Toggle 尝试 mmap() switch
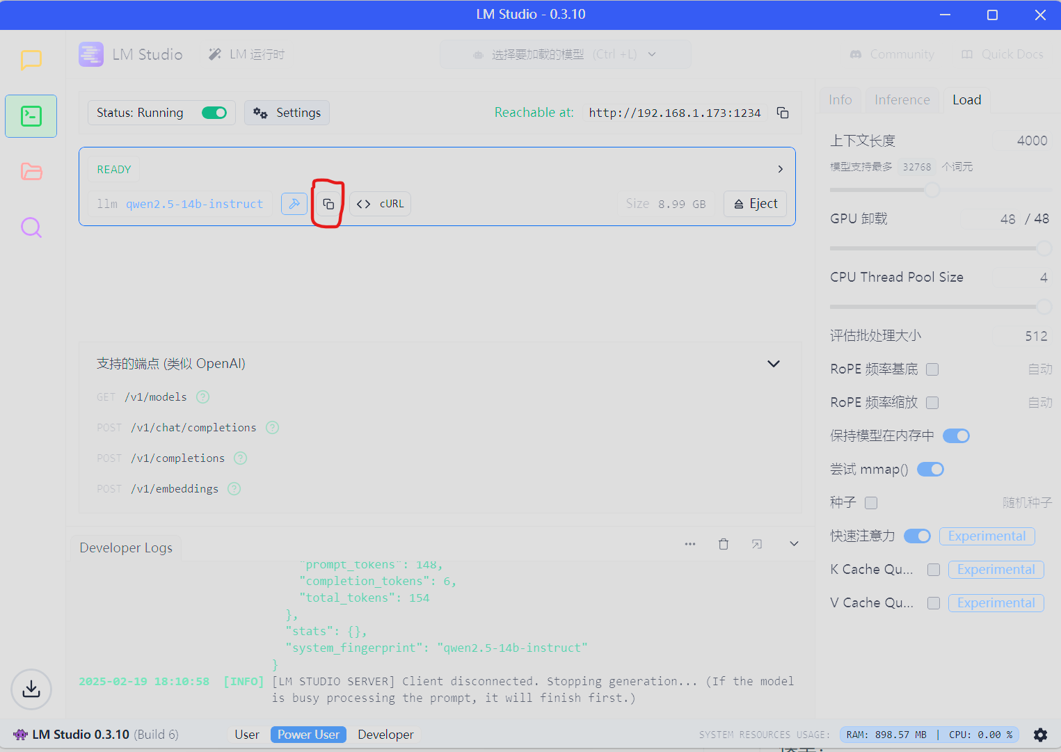The image size is (1061, 752). (931, 470)
